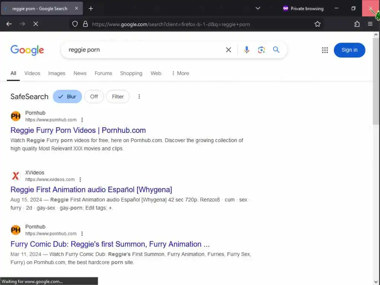Restore down the Firefox window
This screenshot has height=285, width=380.
pos(353,8)
